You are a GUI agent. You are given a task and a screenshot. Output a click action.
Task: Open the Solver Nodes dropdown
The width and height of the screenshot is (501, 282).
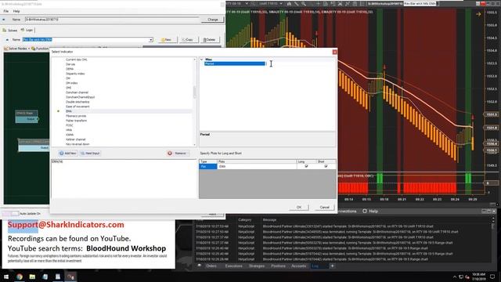(16, 49)
